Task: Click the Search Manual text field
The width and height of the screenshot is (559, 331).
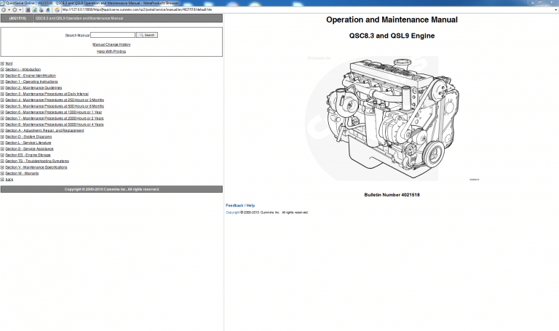Action: pos(113,35)
